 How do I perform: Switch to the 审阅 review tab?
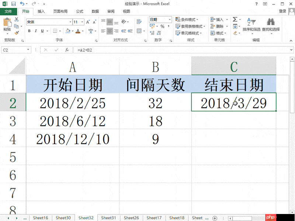tap(111, 11)
